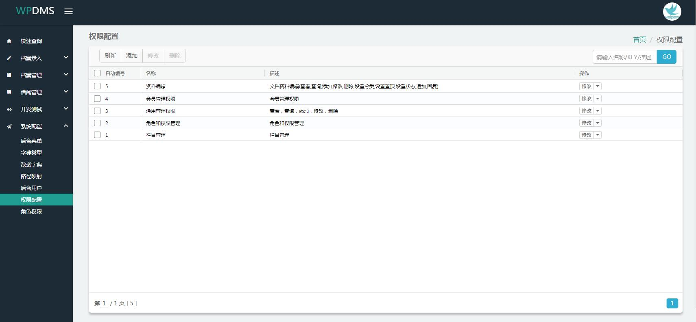Expand the 开发测试 menu chevron

[x=66, y=109]
